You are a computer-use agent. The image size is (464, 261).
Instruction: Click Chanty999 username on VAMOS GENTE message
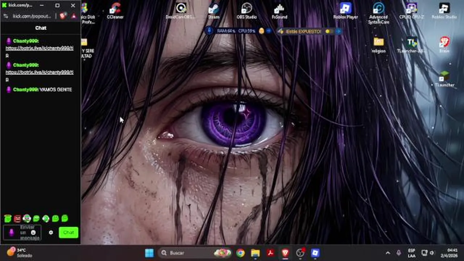click(x=25, y=90)
